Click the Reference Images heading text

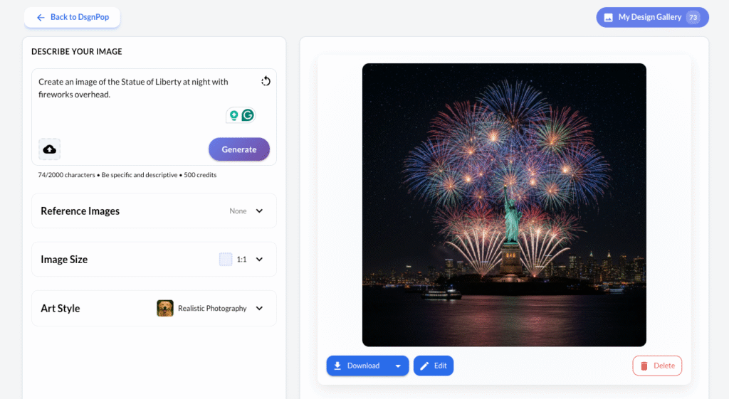[x=80, y=211]
